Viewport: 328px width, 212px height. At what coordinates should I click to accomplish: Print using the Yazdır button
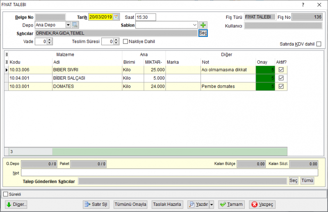tap(198, 204)
